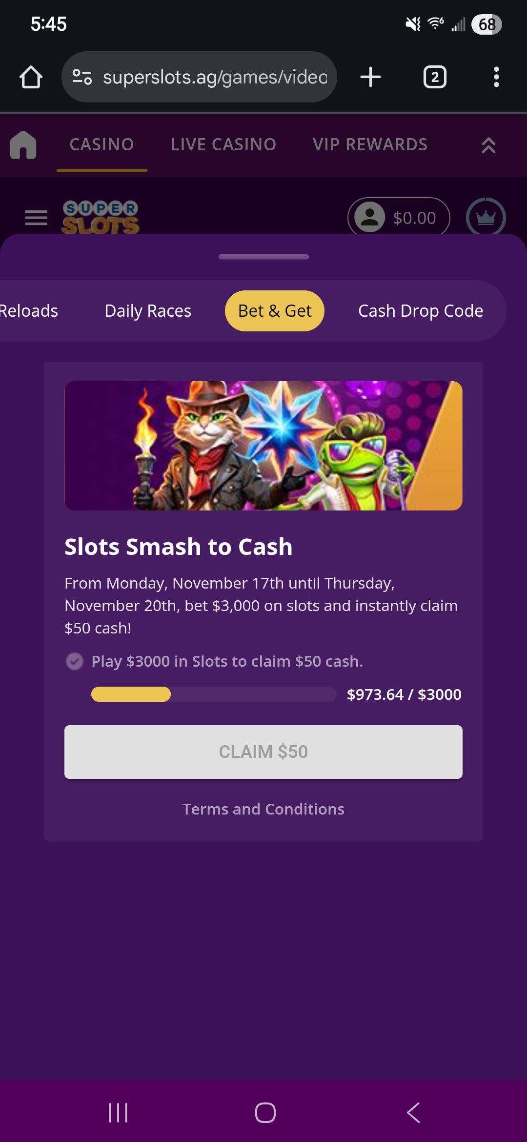Switch to the LIVE CASINO tab
Screen dimensions: 527x1142
point(223,144)
